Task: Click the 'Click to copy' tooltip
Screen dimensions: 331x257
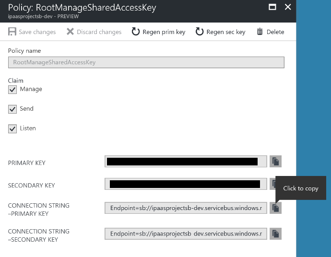Action: point(301,188)
